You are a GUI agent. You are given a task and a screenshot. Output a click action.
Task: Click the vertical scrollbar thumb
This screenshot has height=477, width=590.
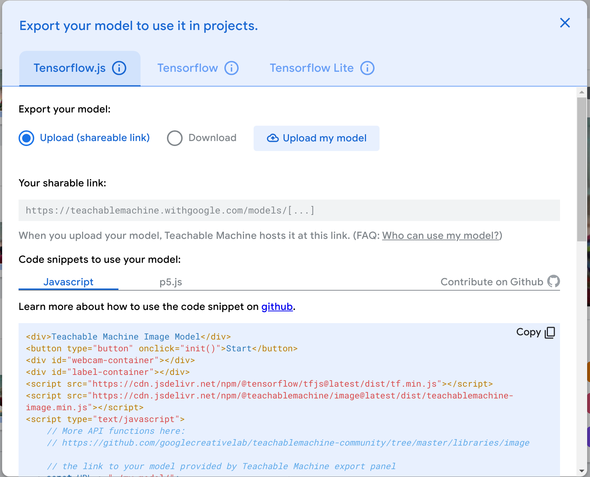(582, 169)
